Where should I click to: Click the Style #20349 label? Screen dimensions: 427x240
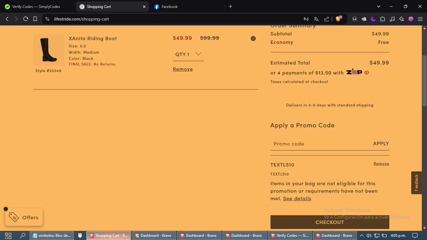(48, 71)
